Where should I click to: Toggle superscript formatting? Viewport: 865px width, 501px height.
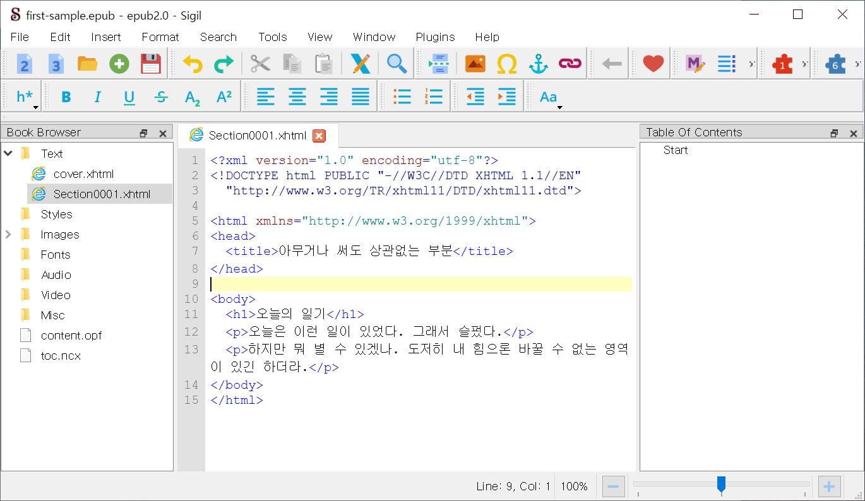pos(224,97)
